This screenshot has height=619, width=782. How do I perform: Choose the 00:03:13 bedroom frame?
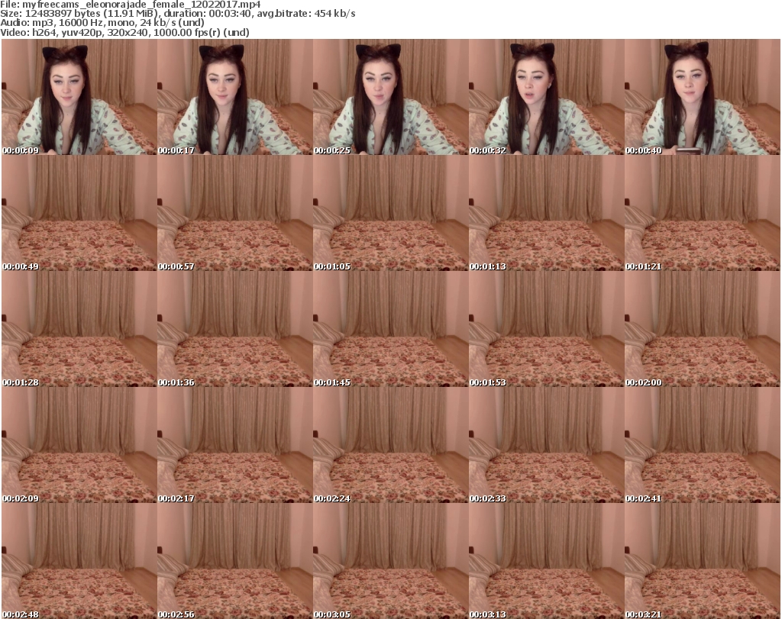point(546,561)
